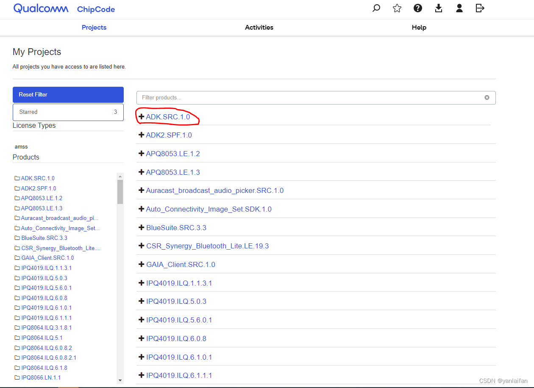The height and width of the screenshot is (388, 534).
Task: Open the IPQ4019.ILQ.6.1.0.1 project link in main list
Action: point(179,357)
